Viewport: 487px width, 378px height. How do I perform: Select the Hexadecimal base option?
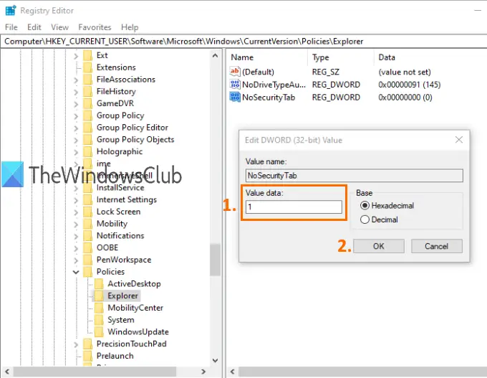click(x=365, y=206)
